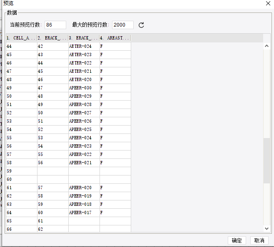Select cell APHER-028
This screenshot has height=247, width=274.
point(84,104)
